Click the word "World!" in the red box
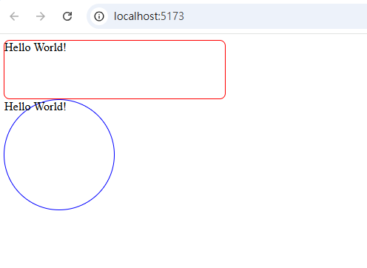The height and width of the screenshot is (268, 367). pos(50,47)
